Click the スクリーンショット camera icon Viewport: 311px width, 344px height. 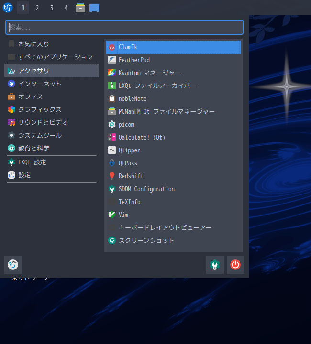tap(112, 240)
